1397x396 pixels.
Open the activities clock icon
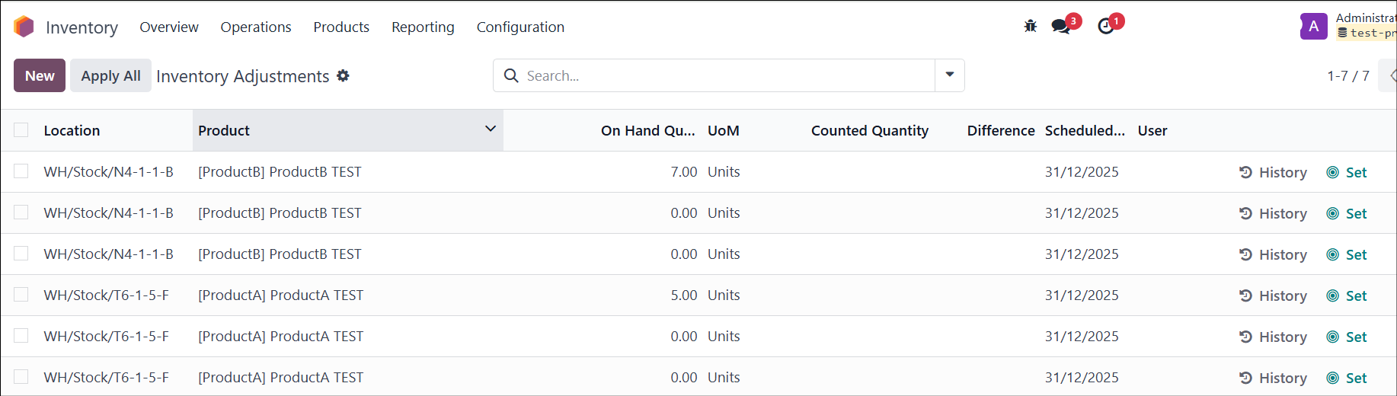(1106, 27)
